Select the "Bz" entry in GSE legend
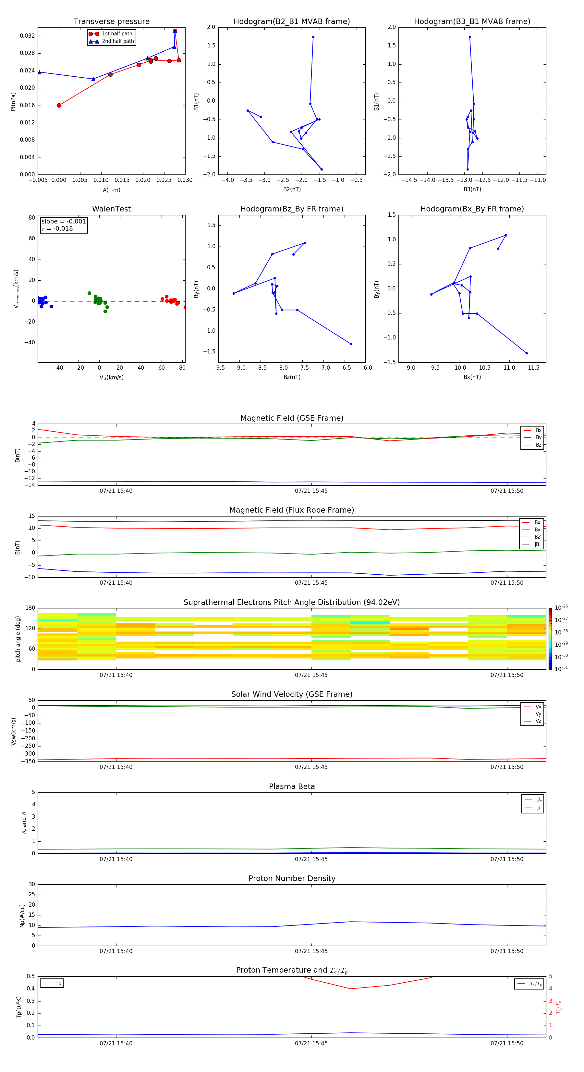This screenshot has height=1072, width=584. 532,445
